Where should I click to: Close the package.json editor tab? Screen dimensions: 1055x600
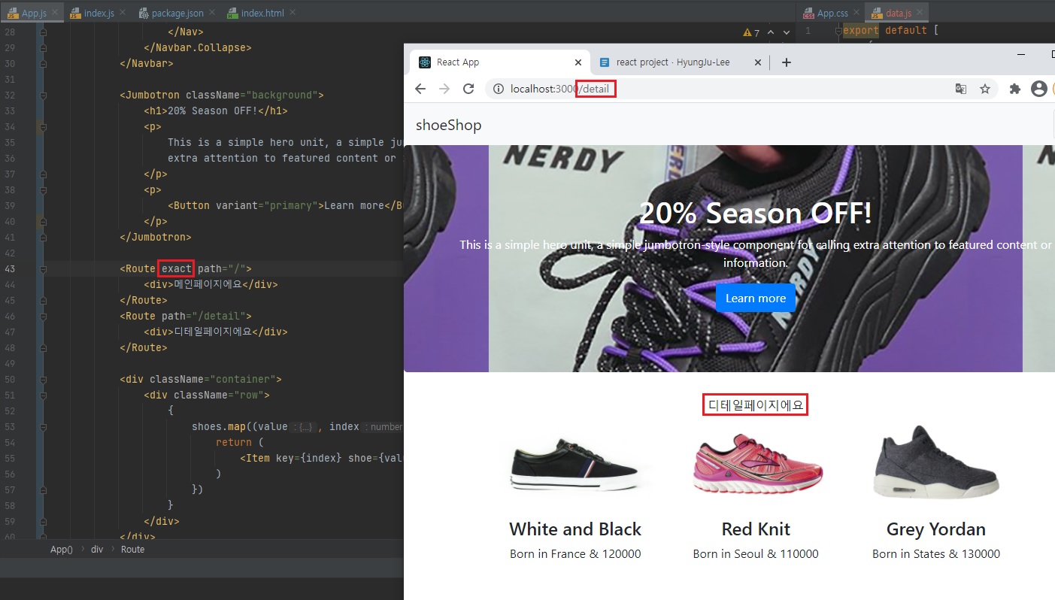click(211, 13)
